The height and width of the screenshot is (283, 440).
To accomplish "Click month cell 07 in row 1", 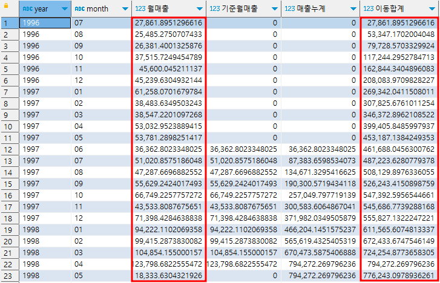I will coord(101,23).
